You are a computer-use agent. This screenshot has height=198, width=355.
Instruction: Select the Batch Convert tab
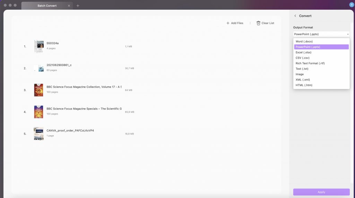tap(47, 6)
